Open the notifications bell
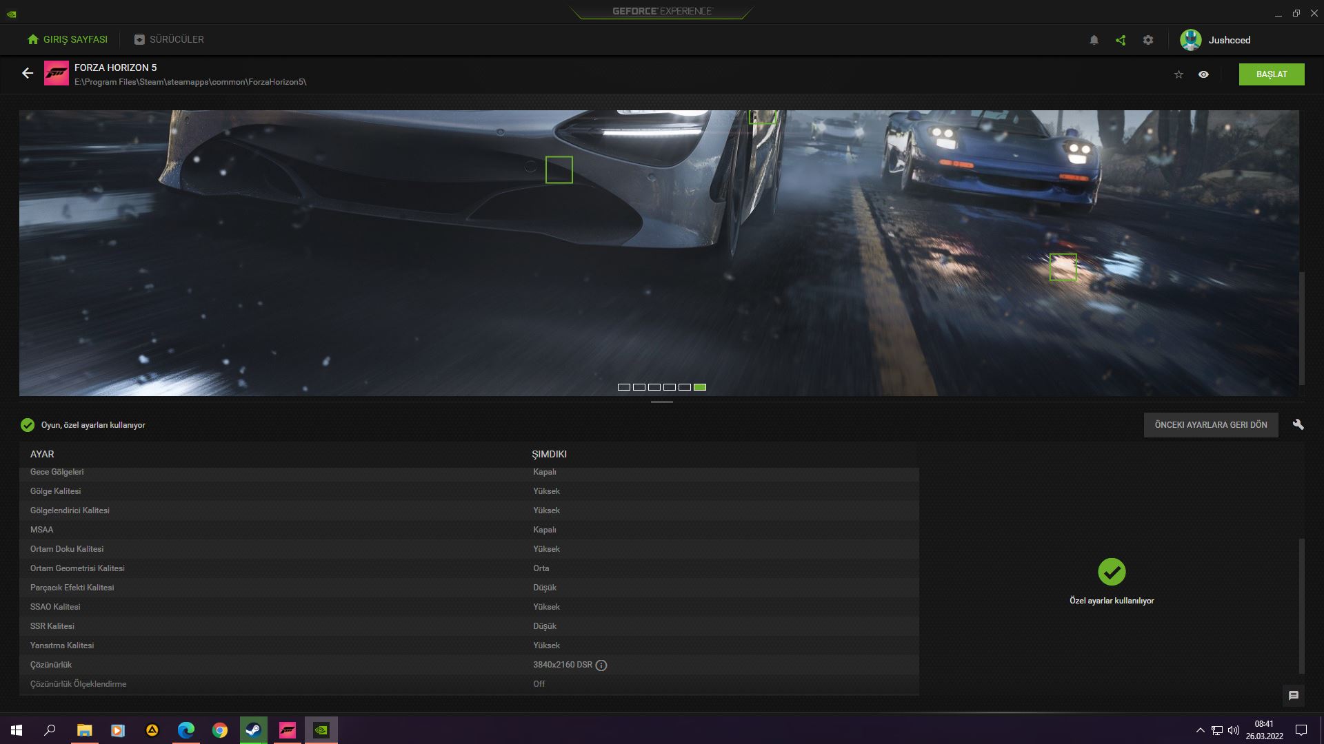Image resolution: width=1324 pixels, height=744 pixels. click(1094, 40)
